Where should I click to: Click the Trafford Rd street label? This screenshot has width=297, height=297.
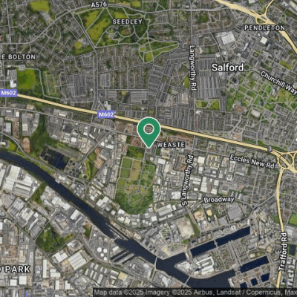[283, 251]
